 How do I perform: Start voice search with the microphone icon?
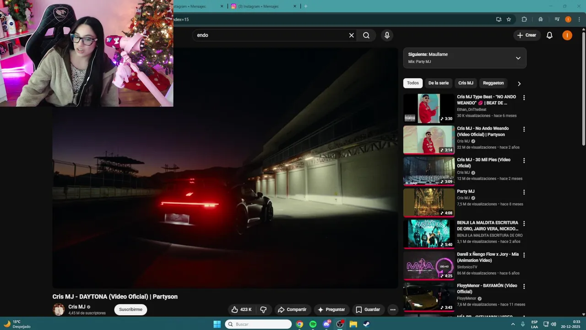pos(387,35)
